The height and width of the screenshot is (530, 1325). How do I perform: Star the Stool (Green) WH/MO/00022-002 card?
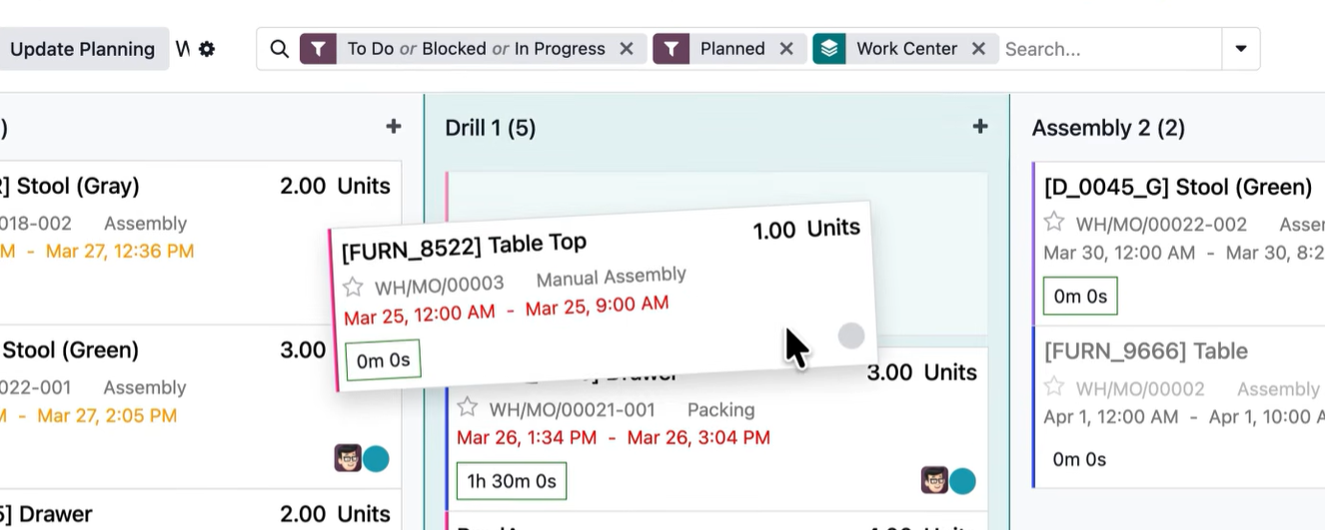tap(1054, 223)
